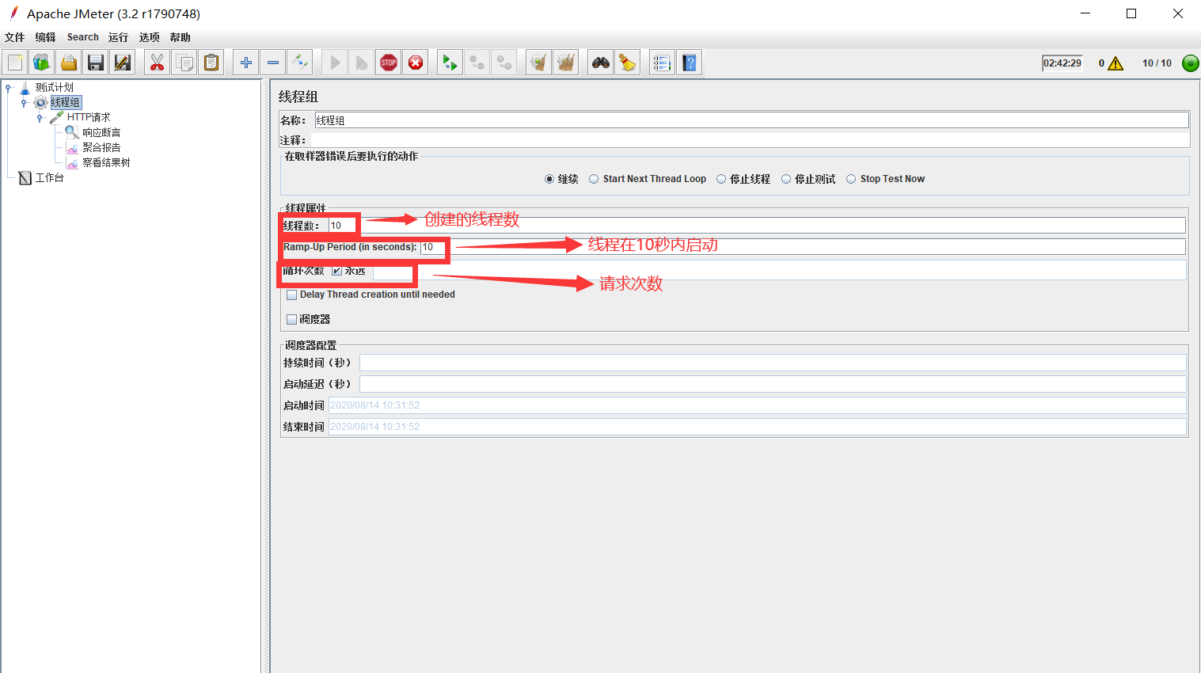The width and height of the screenshot is (1201, 673).
Task: Open the 选项 menu
Action: pos(149,37)
